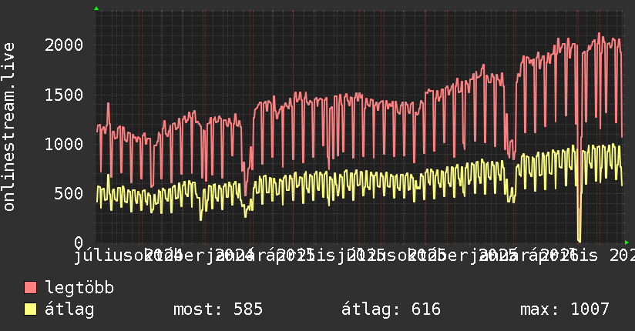635x331 pixels.
Task: Click the 500 y-axis label
Action: coord(69,193)
